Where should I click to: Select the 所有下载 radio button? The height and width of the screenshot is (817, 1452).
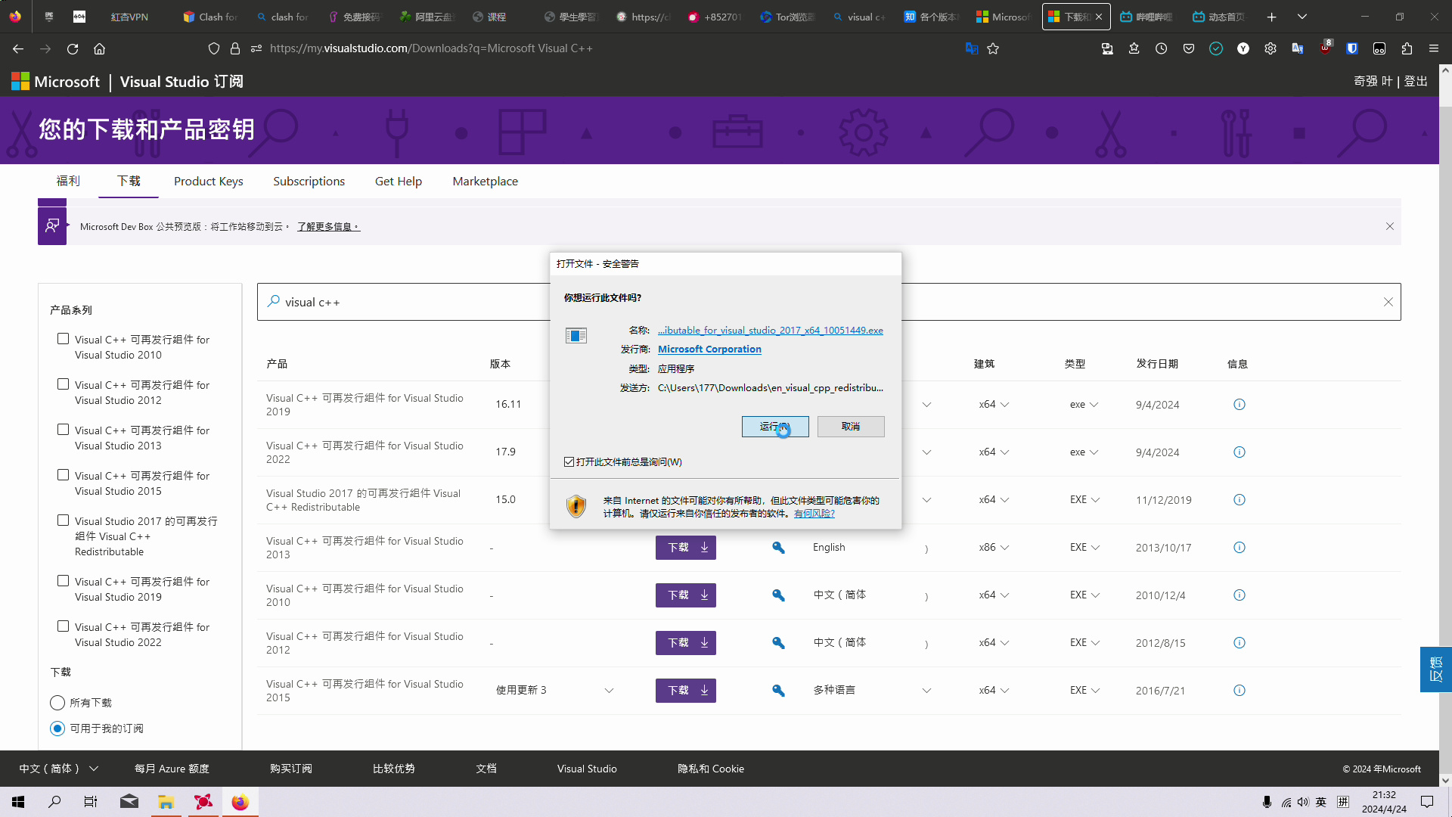pyautogui.click(x=57, y=703)
